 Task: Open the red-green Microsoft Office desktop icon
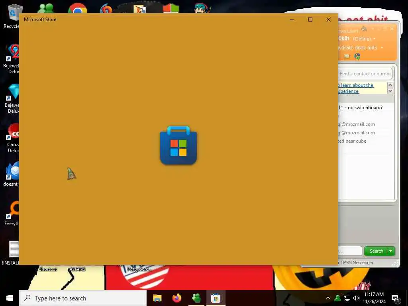(171, 9)
